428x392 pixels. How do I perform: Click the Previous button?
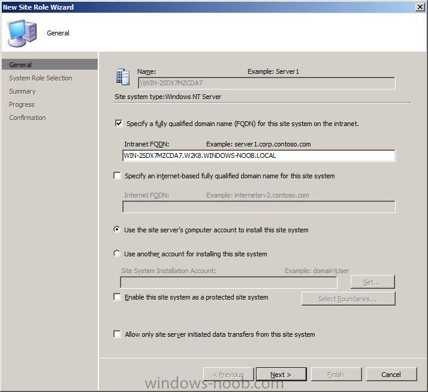[x=228, y=374]
